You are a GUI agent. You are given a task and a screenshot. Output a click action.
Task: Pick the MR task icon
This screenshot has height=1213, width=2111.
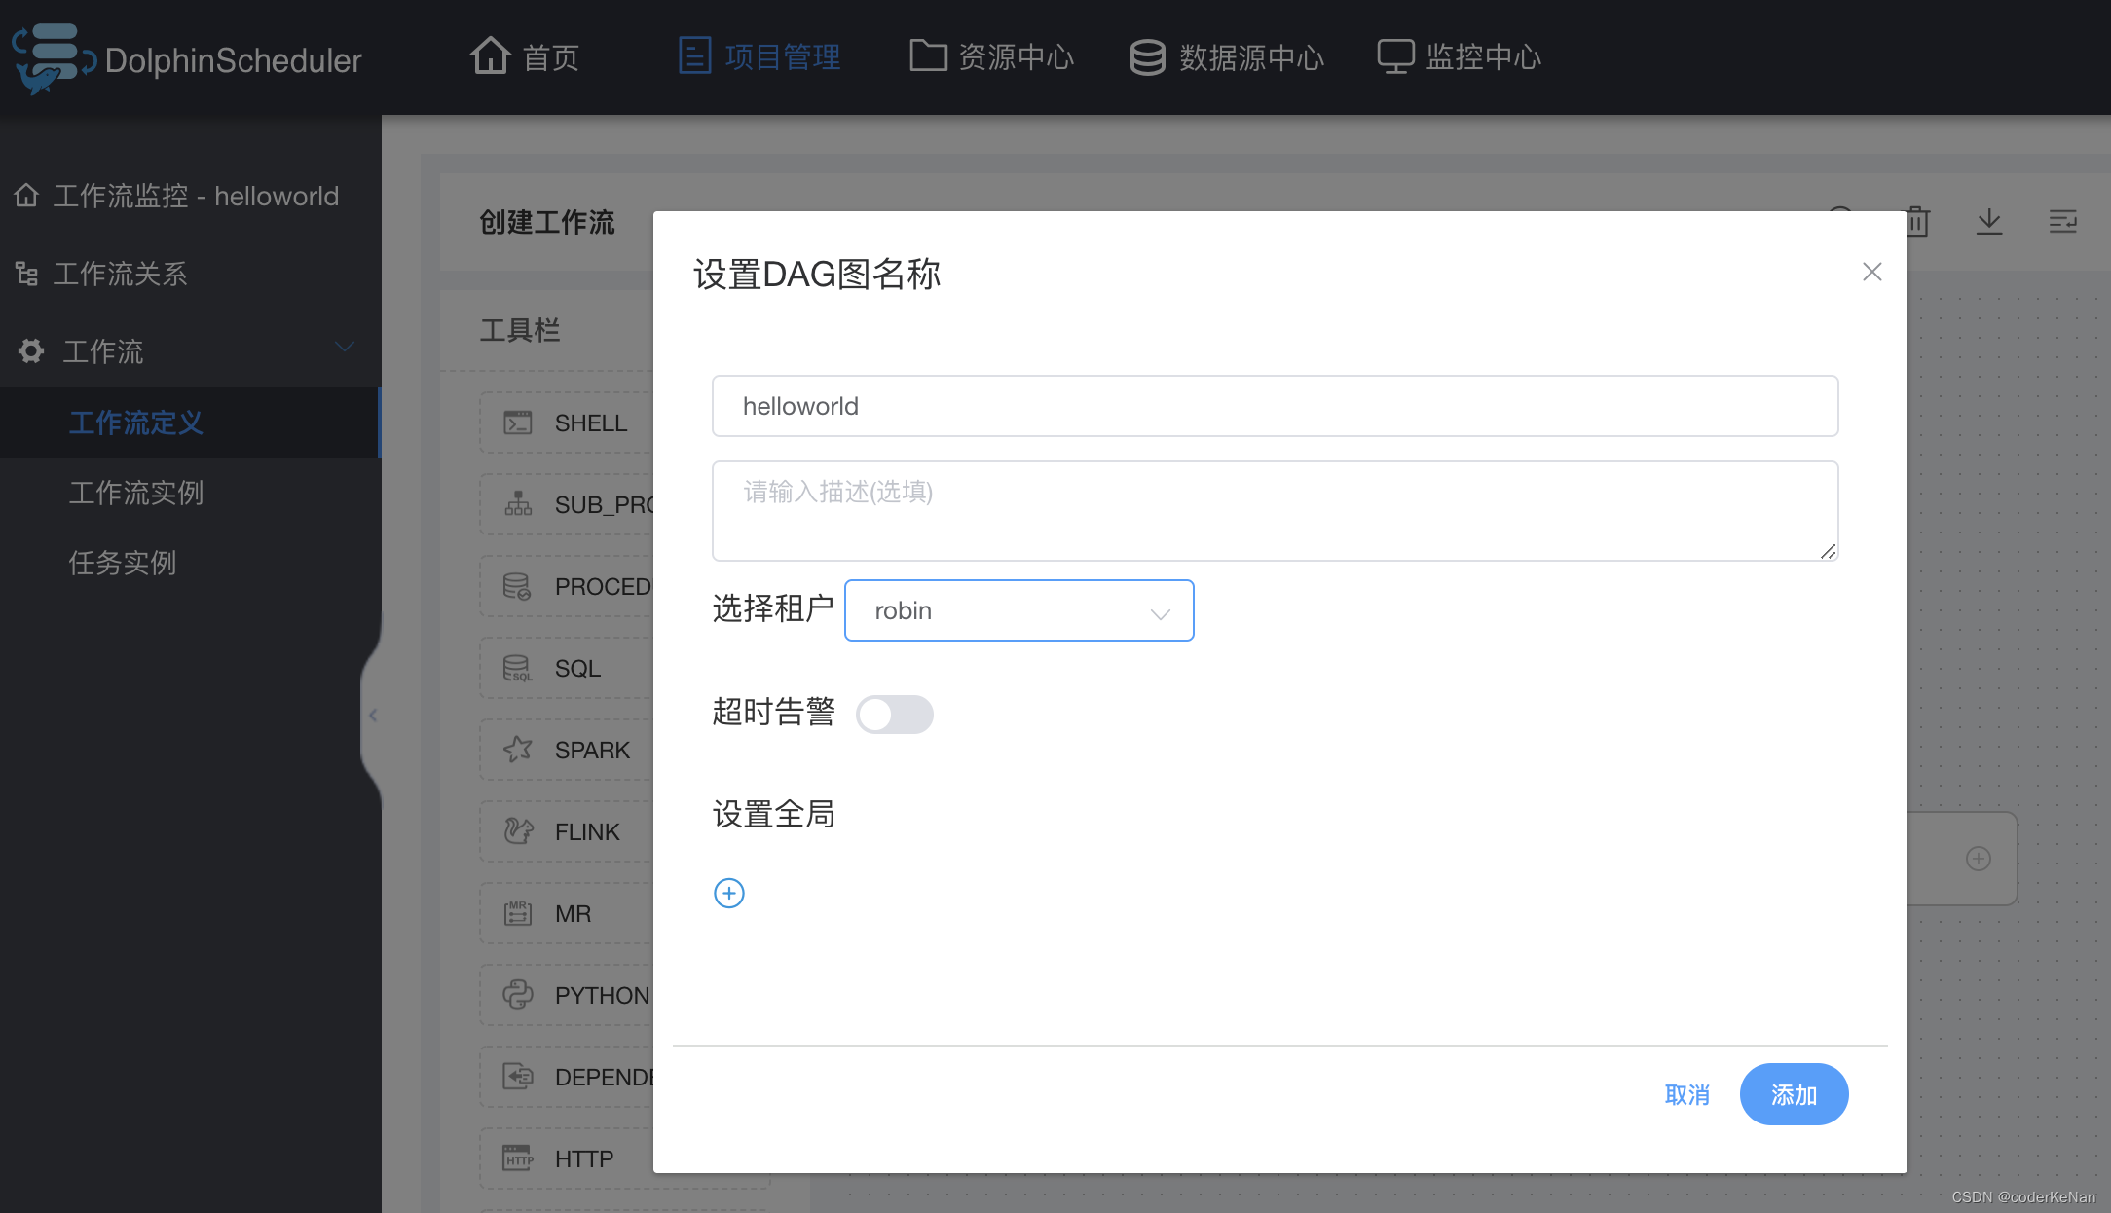coord(517,913)
